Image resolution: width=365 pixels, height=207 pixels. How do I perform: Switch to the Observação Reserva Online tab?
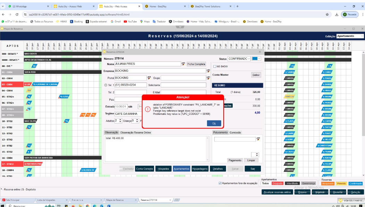click(x=136, y=132)
